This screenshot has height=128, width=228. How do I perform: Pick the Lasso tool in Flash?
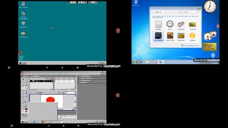26,82
